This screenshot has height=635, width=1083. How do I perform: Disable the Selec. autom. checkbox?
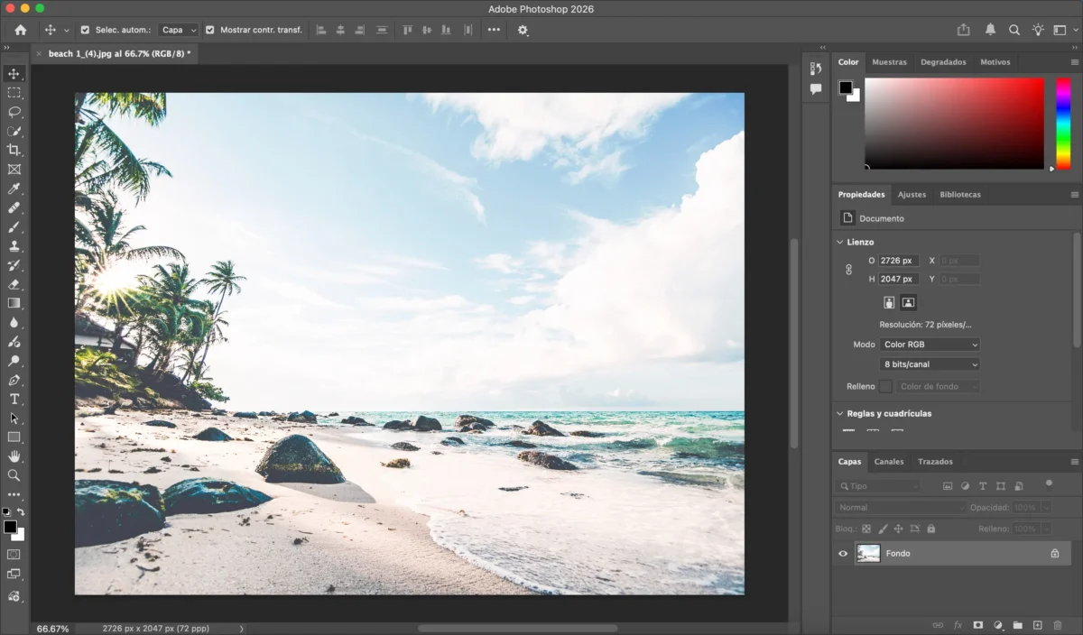click(x=86, y=30)
